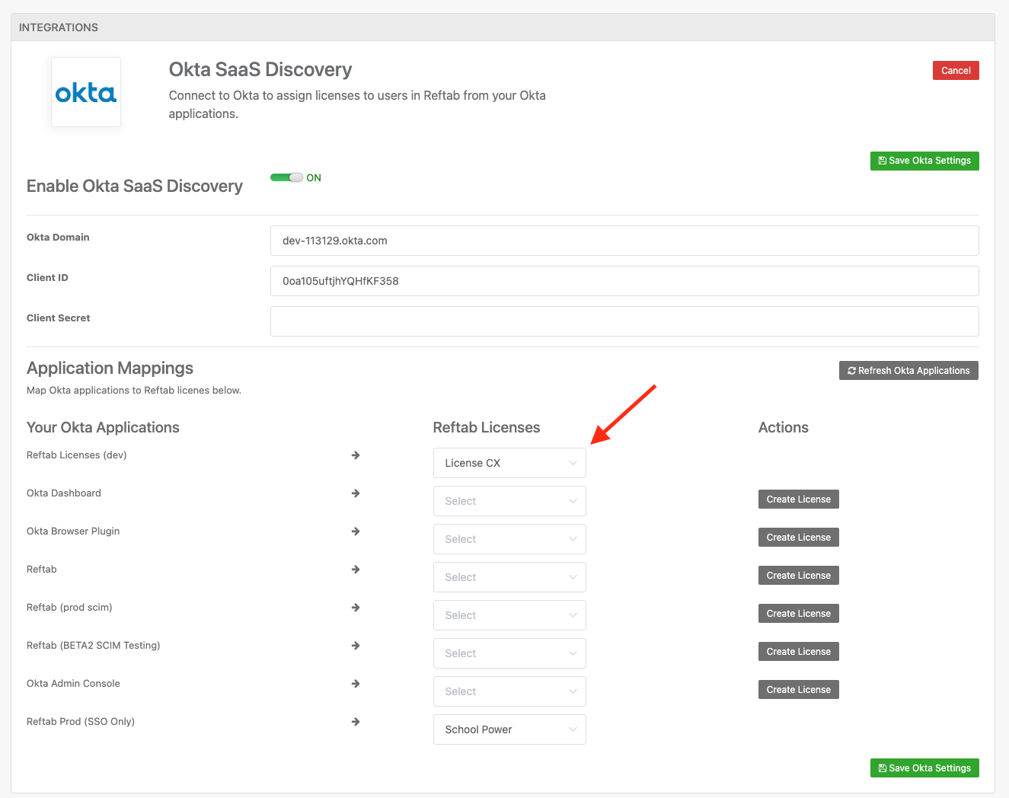Click the arrow icon in the plain Reftab row
The image size is (1009, 798).
pyautogui.click(x=356, y=570)
